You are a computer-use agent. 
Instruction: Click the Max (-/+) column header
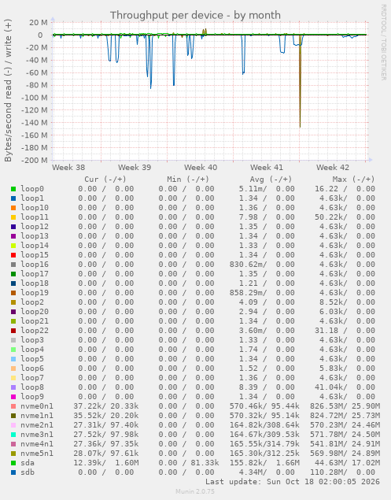(x=354, y=180)
